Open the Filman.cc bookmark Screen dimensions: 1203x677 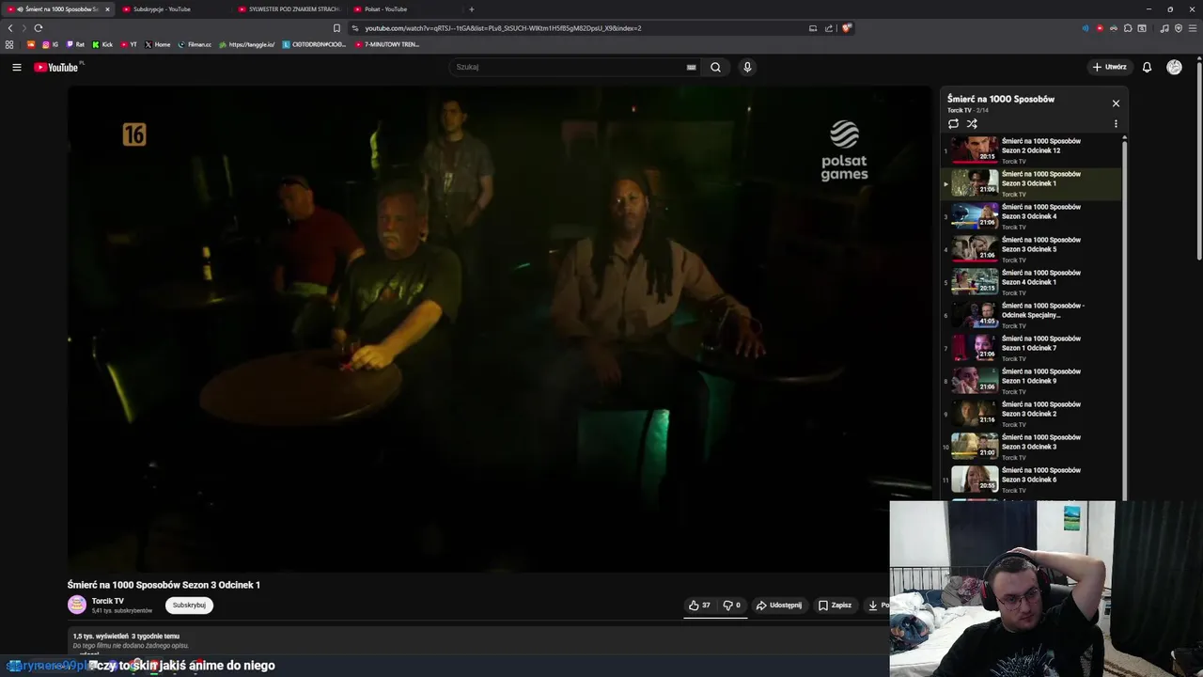pyautogui.click(x=195, y=44)
